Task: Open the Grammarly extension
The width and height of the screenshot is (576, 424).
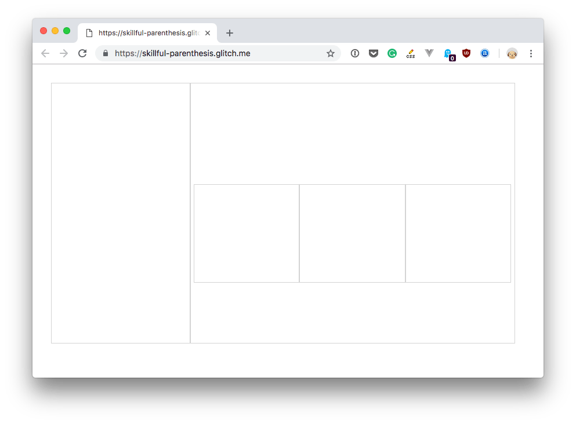Action: click(392, 53)
